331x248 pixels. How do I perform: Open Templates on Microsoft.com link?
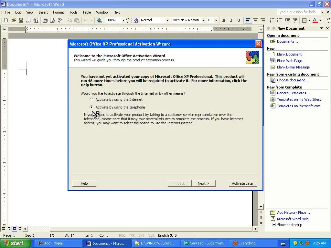pyautogui.click(x=299, y=106)
